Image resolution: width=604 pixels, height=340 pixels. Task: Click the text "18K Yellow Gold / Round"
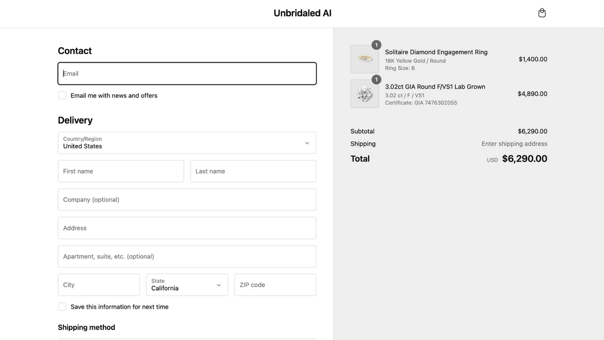[415, 60]
